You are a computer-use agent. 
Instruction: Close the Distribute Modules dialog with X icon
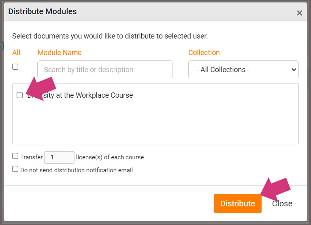click(299, 13)
